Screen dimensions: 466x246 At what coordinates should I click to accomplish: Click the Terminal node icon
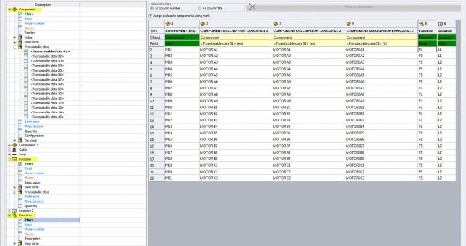20,140
